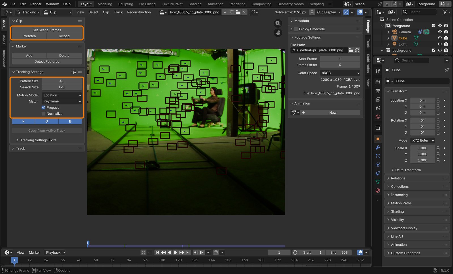Open the Color Space sRGB dropdown
Screen dimensions: 453x274
pyautogui.click(x=340, y=73)
